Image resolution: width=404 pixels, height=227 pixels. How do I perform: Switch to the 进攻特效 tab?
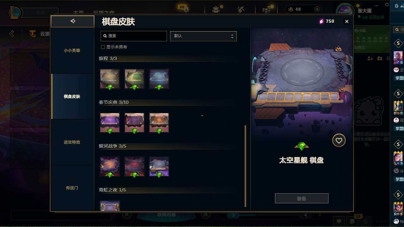pyautogui.click(x=72, y=142)
